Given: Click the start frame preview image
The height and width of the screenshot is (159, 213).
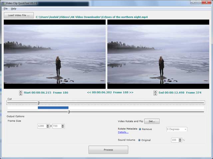Looking at the screenshot, I should (55, 54).
